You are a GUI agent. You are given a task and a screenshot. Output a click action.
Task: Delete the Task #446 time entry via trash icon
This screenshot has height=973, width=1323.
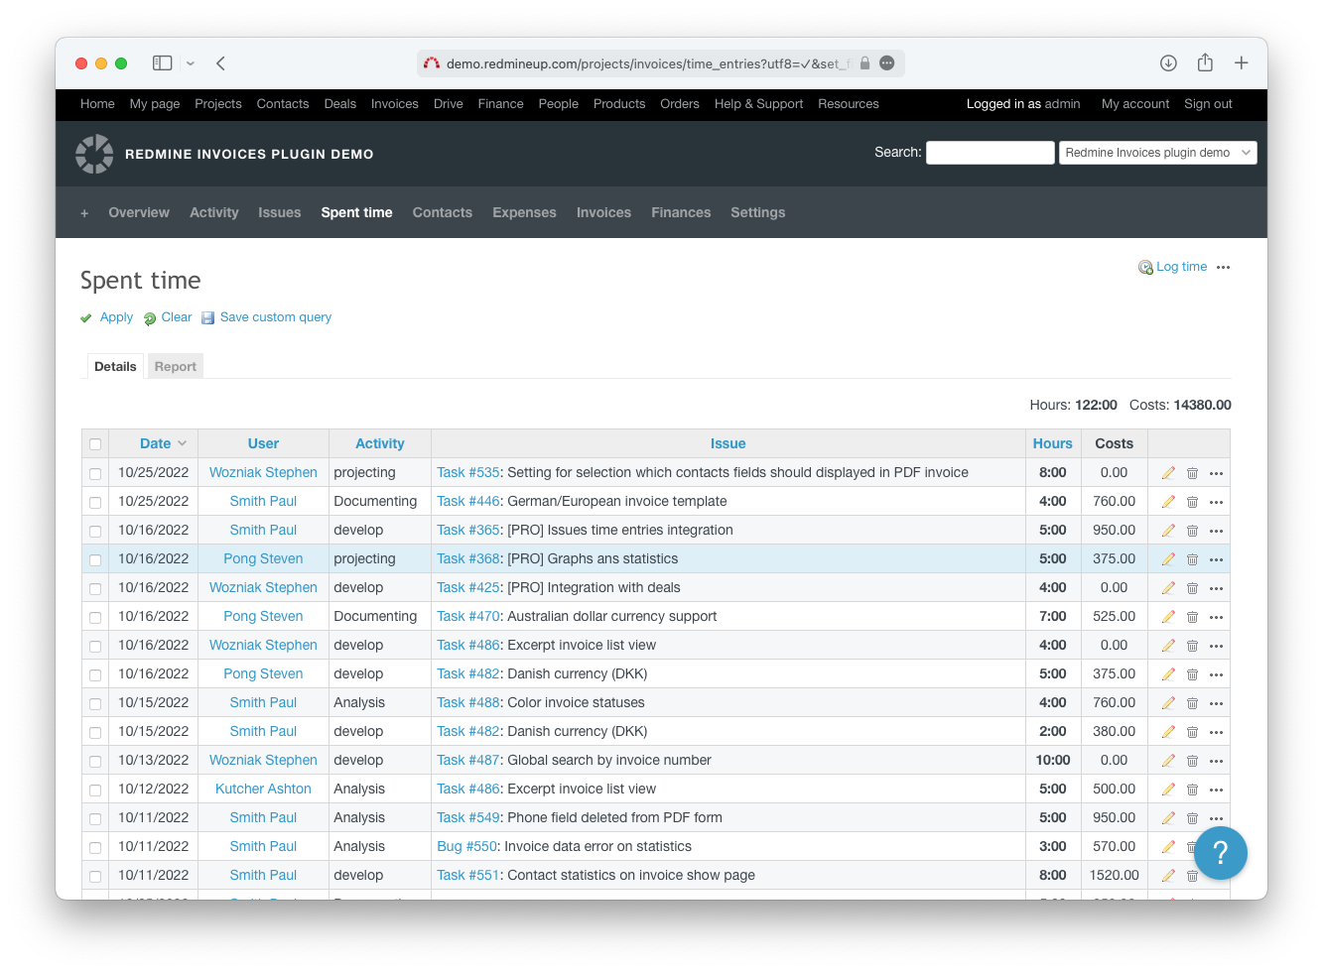point(1192,502)
